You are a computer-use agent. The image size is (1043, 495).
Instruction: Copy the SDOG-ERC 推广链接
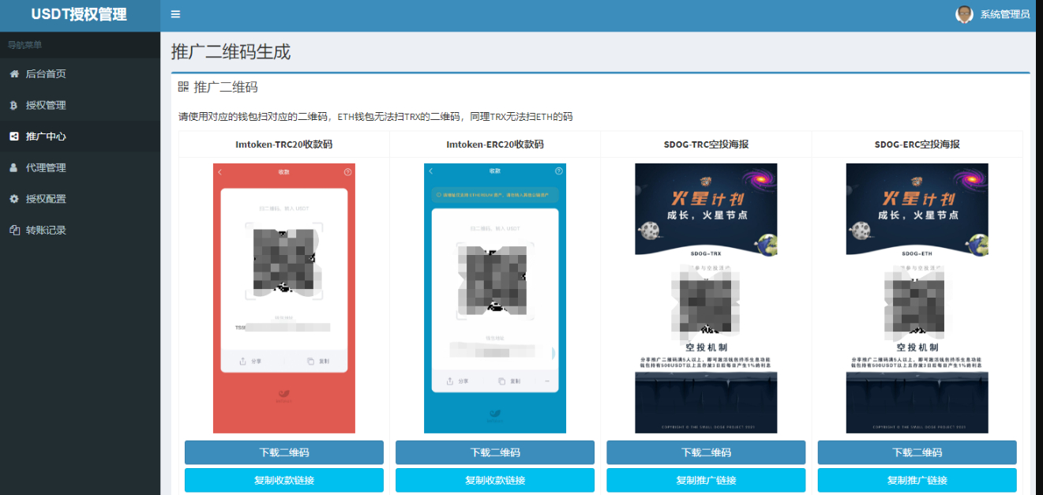pyautogui.click(x=917, y=480)
